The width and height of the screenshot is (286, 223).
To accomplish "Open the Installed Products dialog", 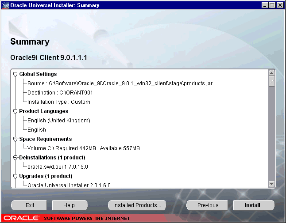I will pyautogui.click(x=137, y=205).
